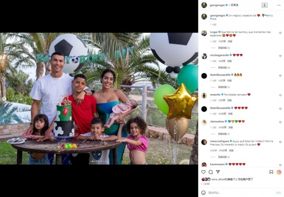Click the carousel dots indicator on photo
This screenshot has width=284, height=197.
pyautogui.click(x=99, y=161)
